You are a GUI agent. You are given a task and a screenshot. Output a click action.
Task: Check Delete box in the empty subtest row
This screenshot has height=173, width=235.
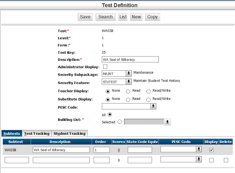pos(226,160)
